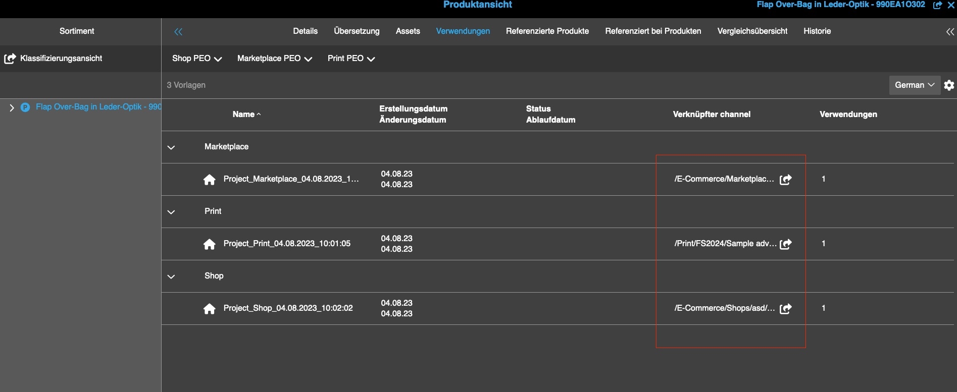Screen dimensions: 957x392
Task: Click the settings gear icon
Action: [x=949, y=85]
